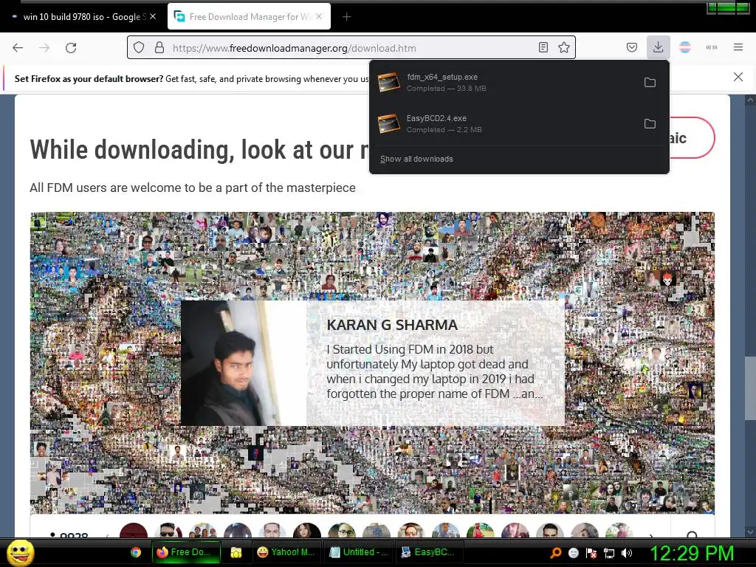Save page to Pocket
Viewport: 756px width, 567px height.
tap(632, 47)
